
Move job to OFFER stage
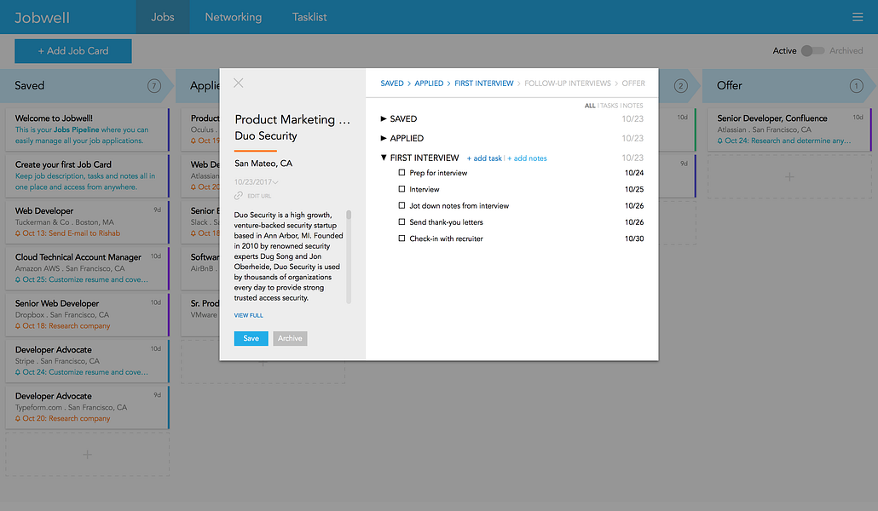coord(633,83)
